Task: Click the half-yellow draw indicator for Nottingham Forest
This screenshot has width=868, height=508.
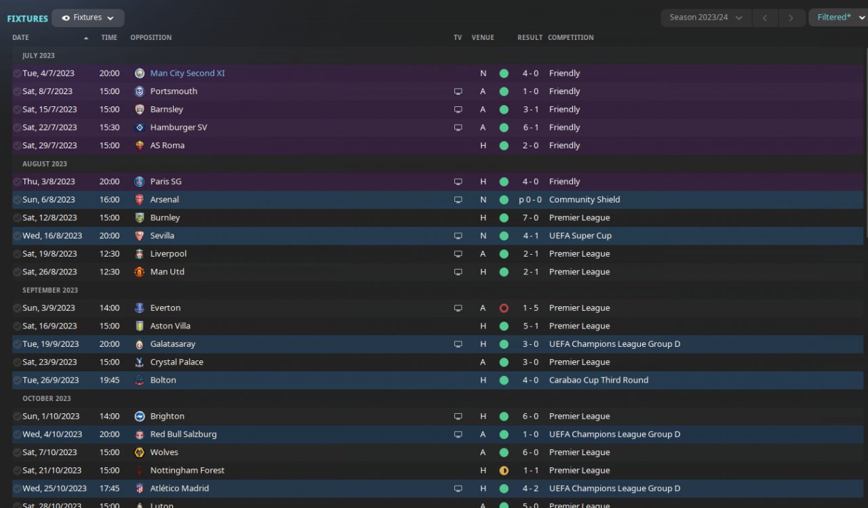Action: pyautogui.click(x=504, y=471)
